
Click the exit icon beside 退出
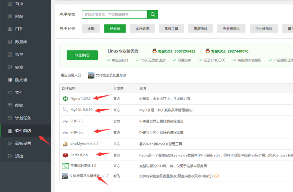(x=10, y=156)
